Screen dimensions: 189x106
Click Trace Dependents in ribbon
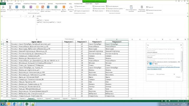click(99, 9)
